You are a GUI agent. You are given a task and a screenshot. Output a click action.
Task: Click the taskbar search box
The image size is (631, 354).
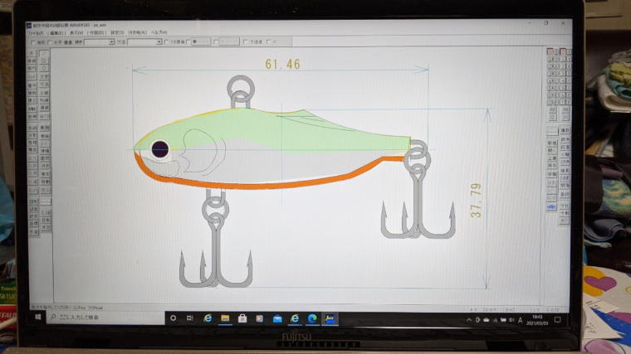[x=105, y=318]
